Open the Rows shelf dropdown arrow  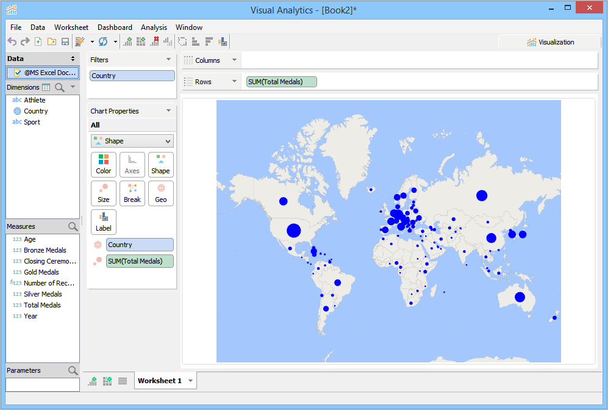pyautogui.click(x=234, y=82)
